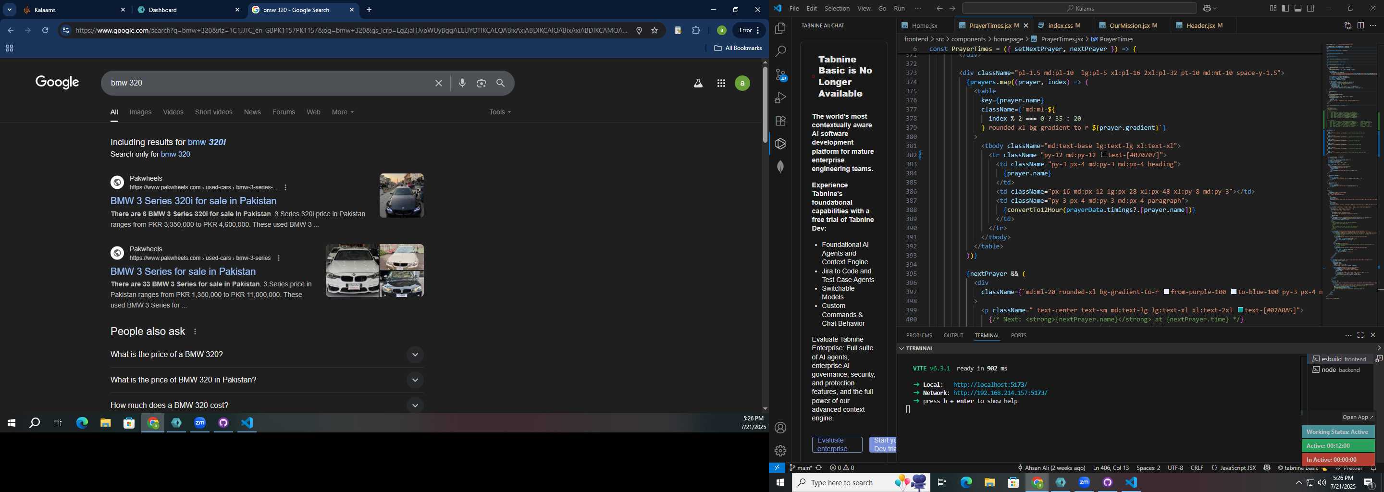Switch to the Dashboard Chrome tab
Screen dimensions: 1384x492
click(188, 10)
